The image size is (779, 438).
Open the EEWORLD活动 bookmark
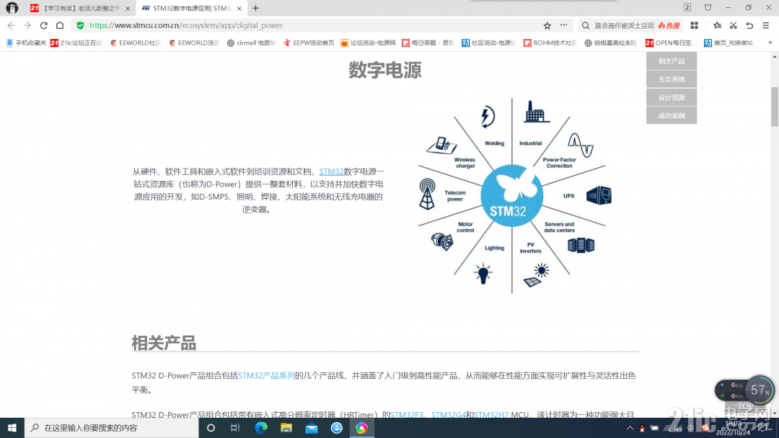click(194, 43)
